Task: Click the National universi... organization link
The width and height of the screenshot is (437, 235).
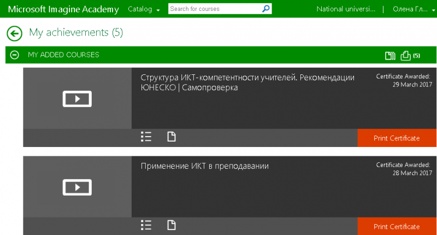Action: 346,9
